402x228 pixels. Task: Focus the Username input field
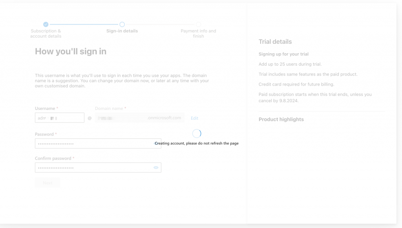[60, 118]
